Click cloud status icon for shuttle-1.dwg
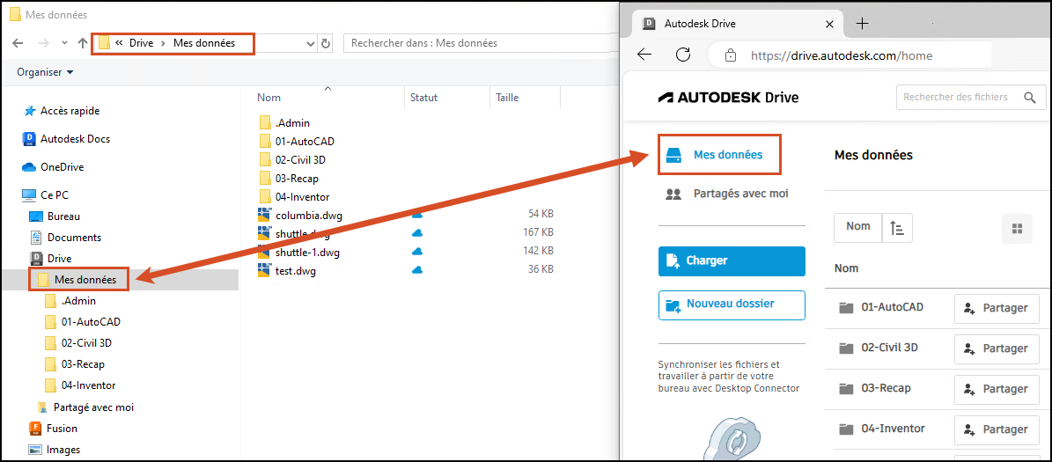 click(x=417, y=252)
